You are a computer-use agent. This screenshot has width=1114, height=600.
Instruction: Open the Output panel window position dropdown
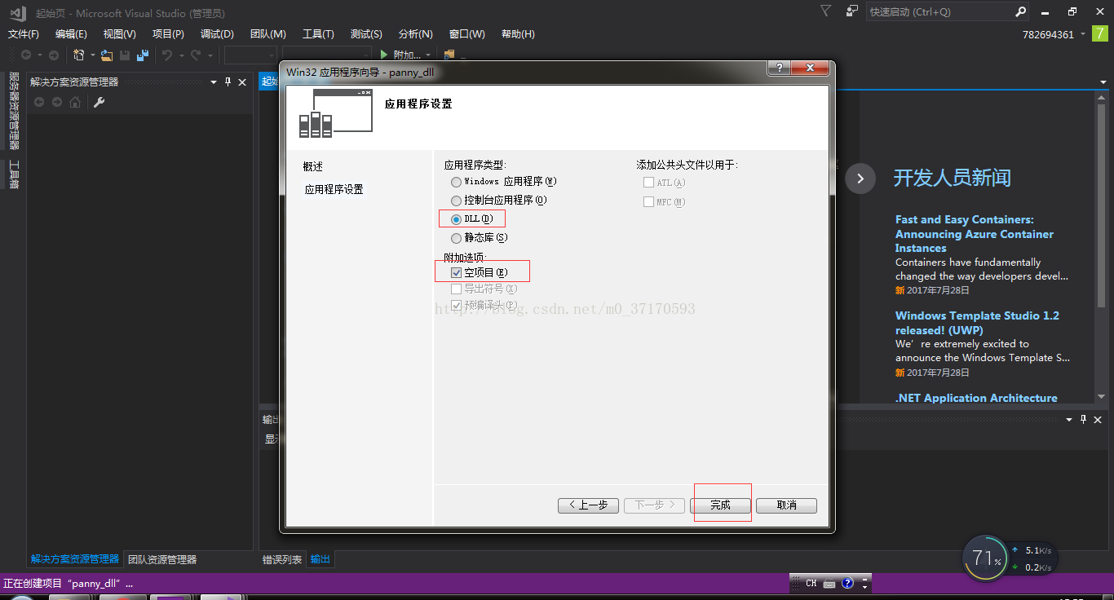coord(1069,419)
